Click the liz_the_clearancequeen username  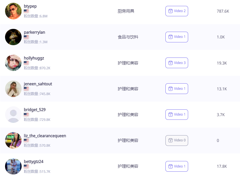coord(45,136)
